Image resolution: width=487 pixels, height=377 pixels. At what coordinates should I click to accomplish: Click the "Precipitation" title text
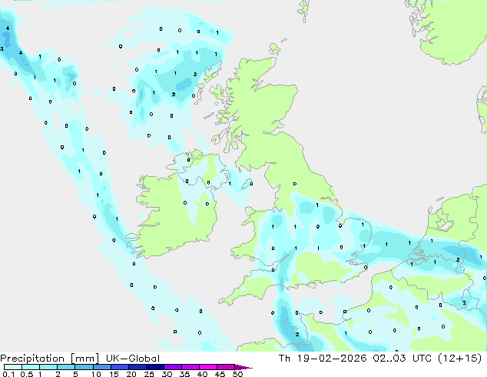32,359
